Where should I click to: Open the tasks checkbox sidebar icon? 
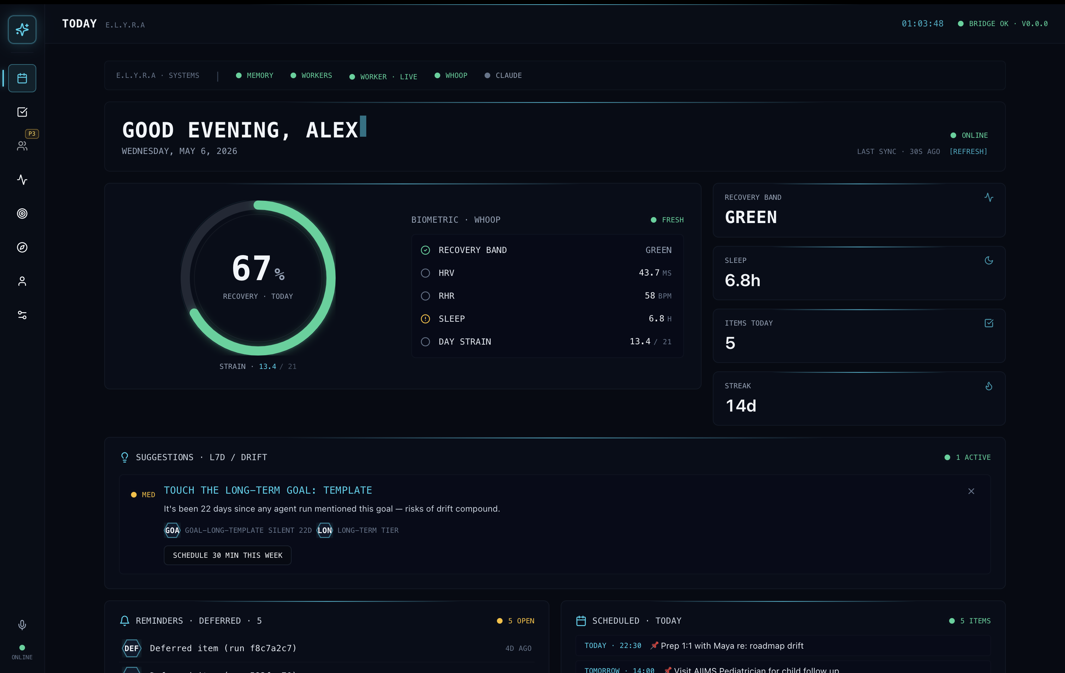(x=22, y=112)
